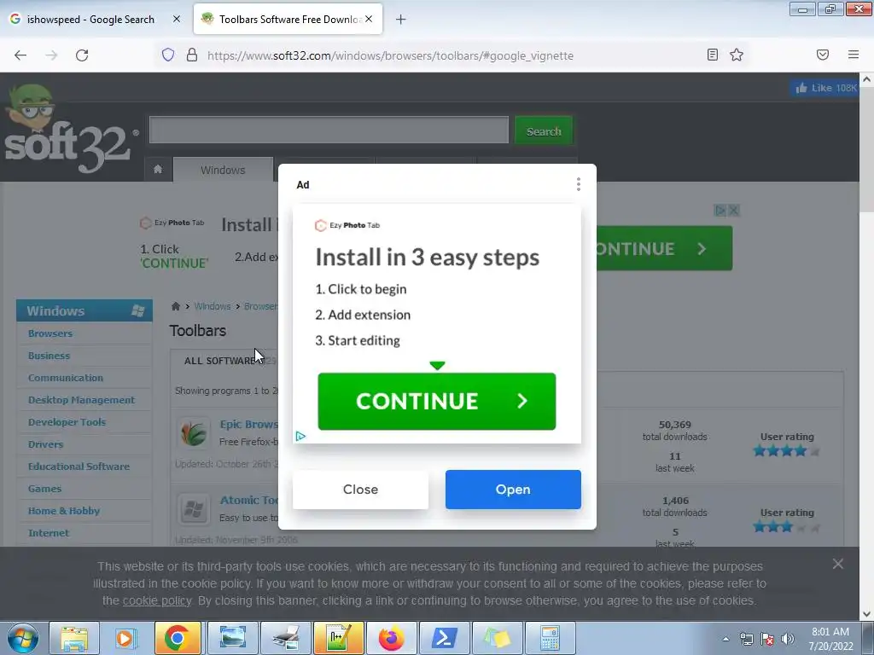874x655 pixels.
Task: Open the Communication category link
Action: click(66, 378)
